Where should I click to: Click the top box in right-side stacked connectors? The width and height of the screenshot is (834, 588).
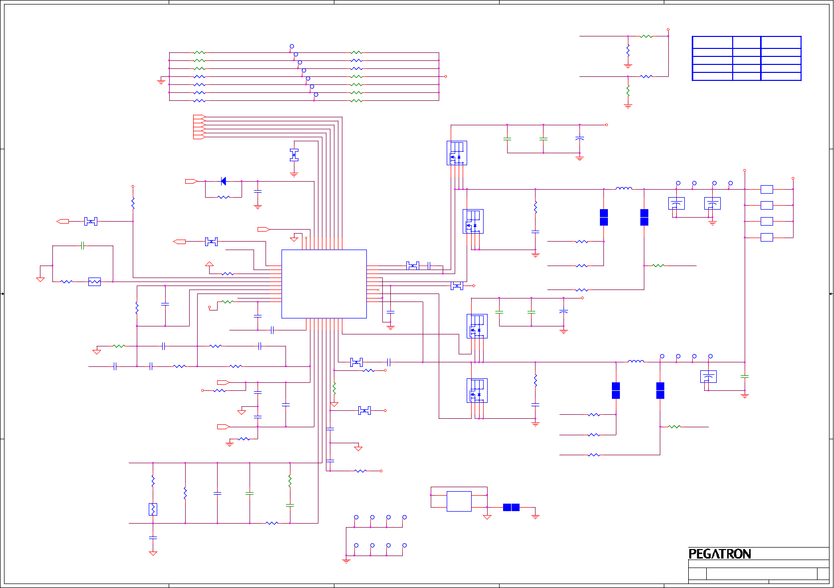click(x=767, y=189)
